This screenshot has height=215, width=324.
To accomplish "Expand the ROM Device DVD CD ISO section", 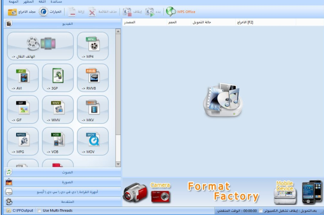I will (x=62, y=192).
